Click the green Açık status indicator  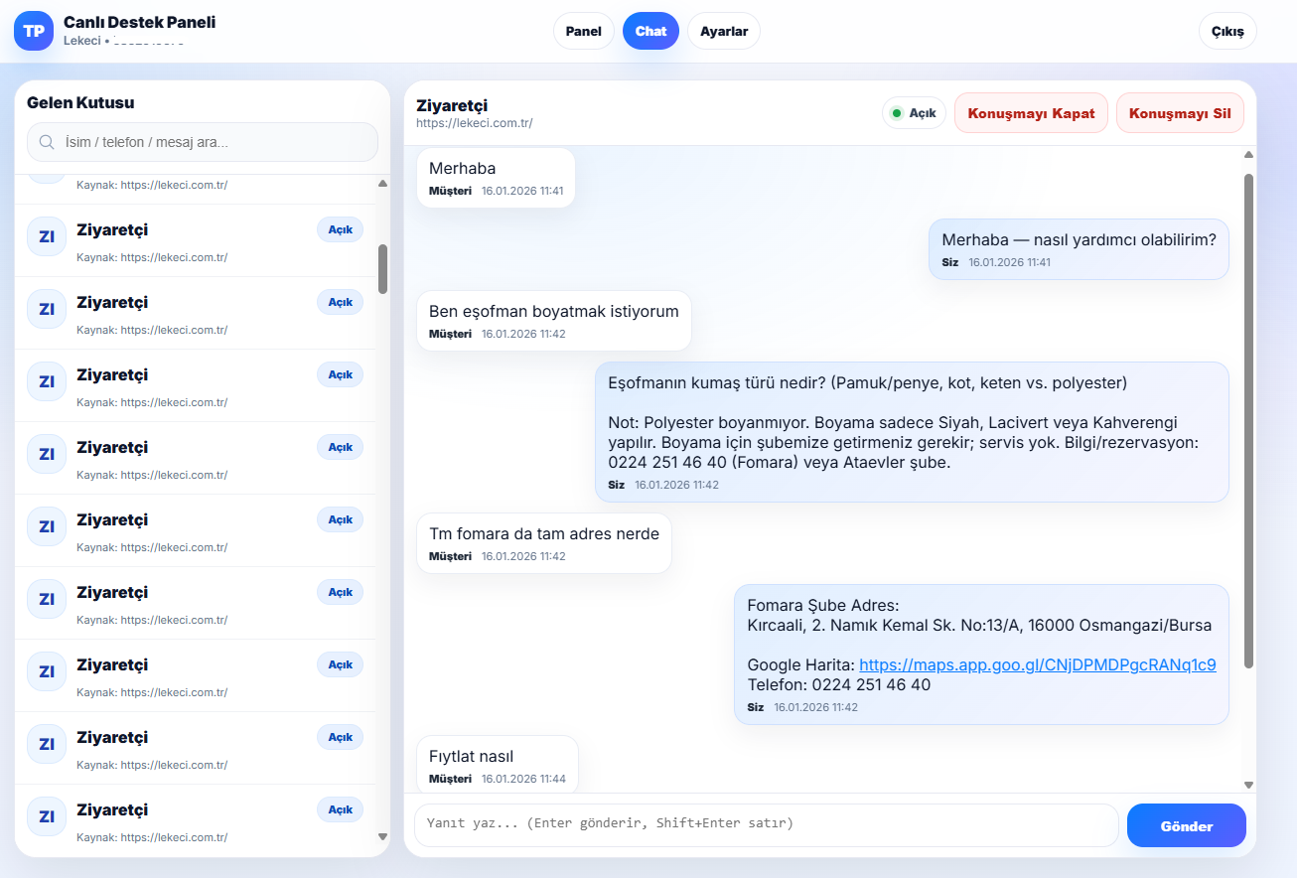(x=914, y=113)
